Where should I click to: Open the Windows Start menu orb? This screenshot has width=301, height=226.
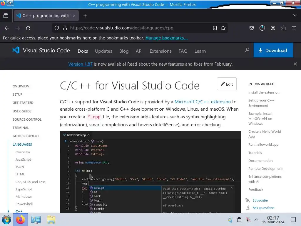pos(6,220)
